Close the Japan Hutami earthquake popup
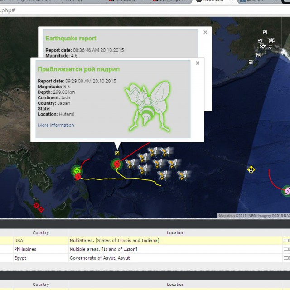The height and width of the screenshot is (290, 290). (198, 63)
